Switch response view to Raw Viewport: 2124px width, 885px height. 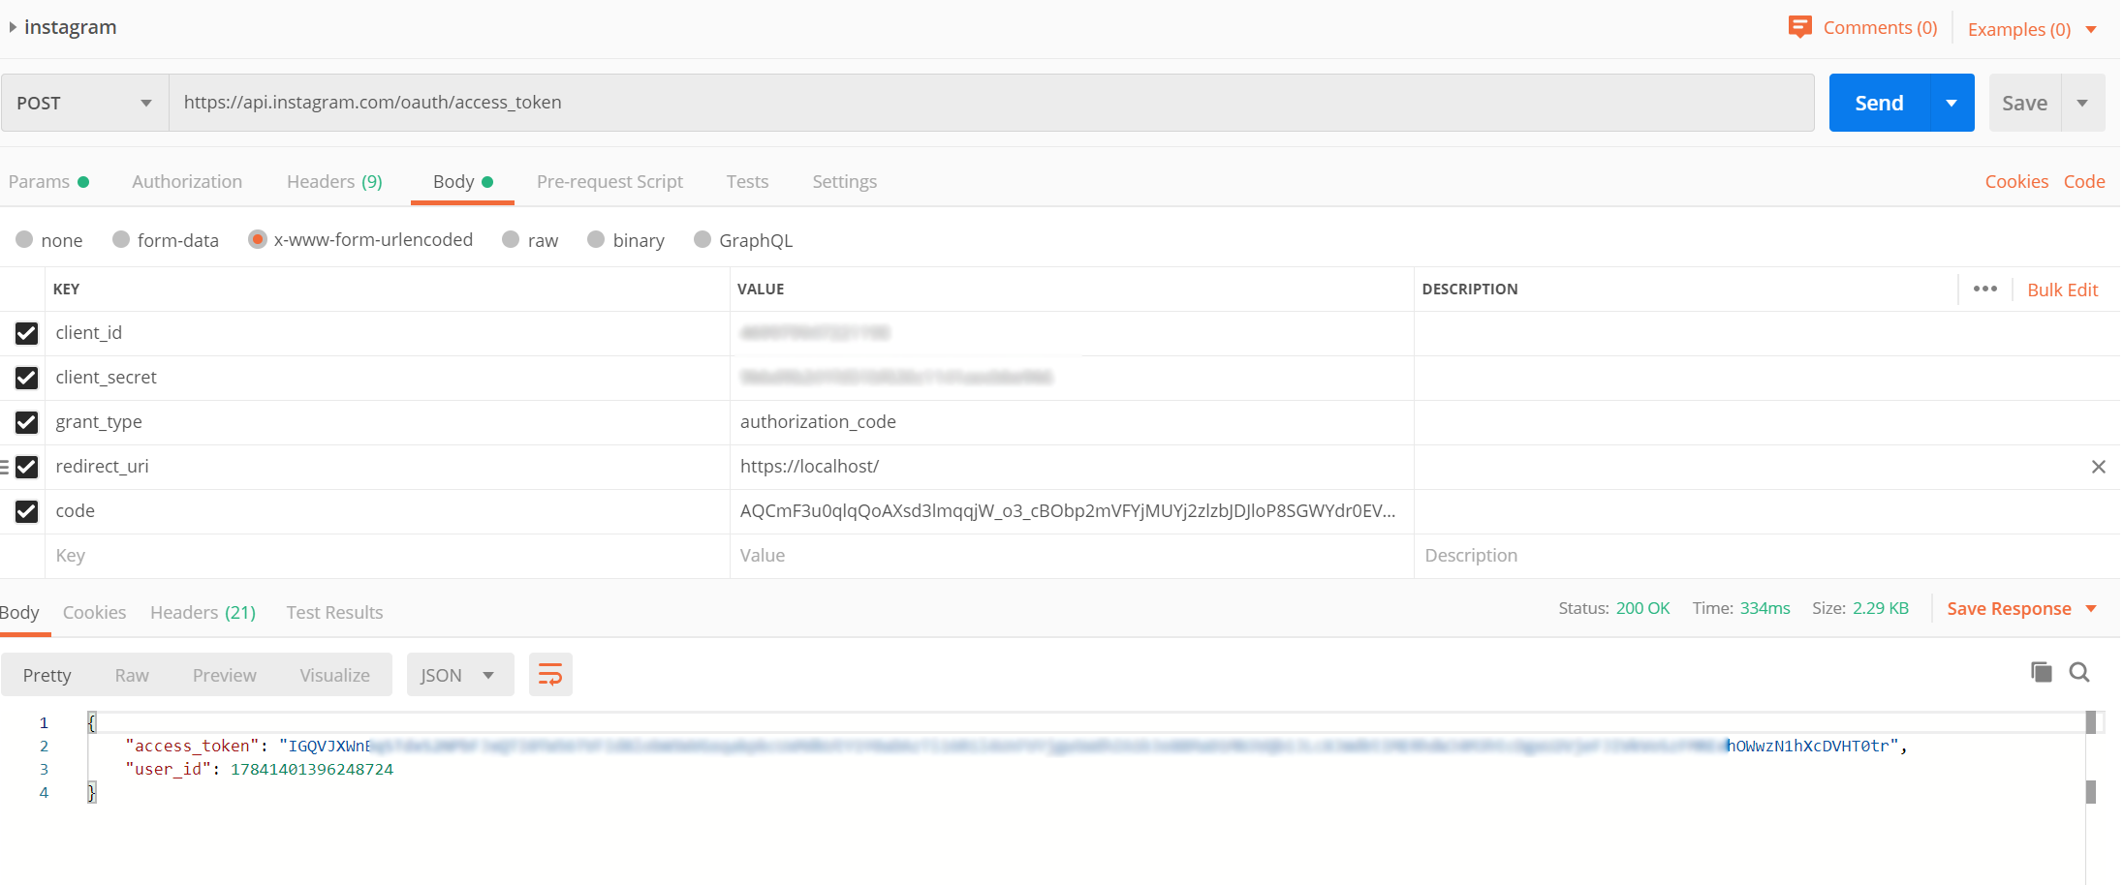pyautogui.click(x=132, y=675)
